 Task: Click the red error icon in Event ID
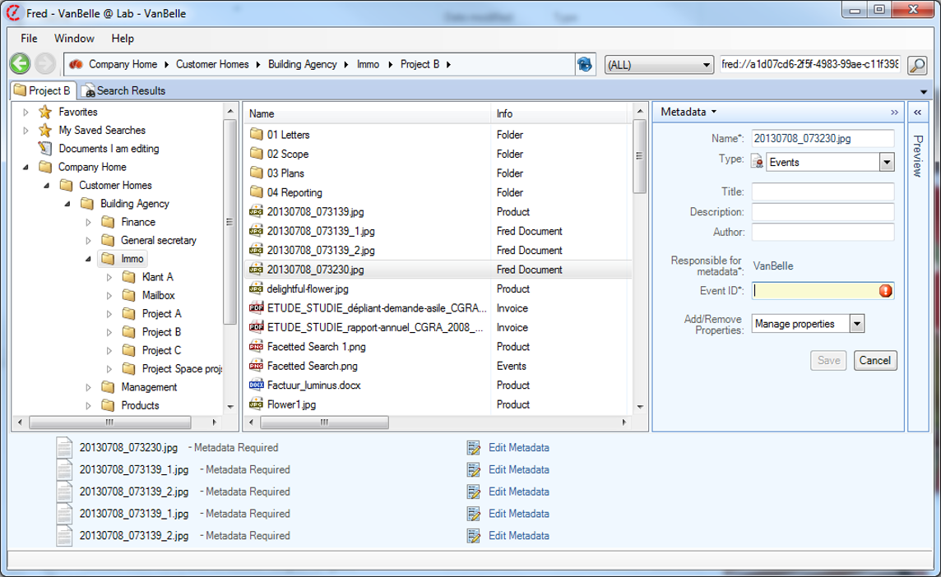pos(885,290)
